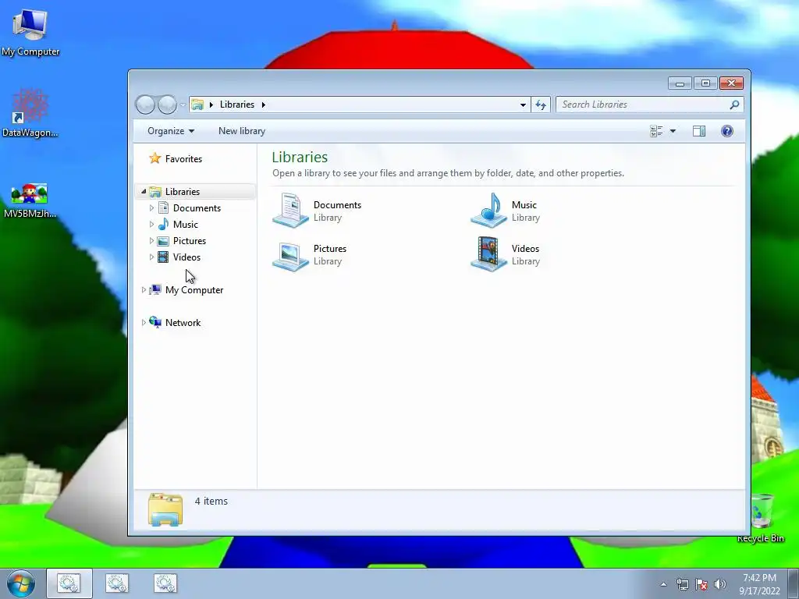The width and height of the screenshot is (799, 599).
Task: Select My Computer in navigation pane
Action: point(194,290)
